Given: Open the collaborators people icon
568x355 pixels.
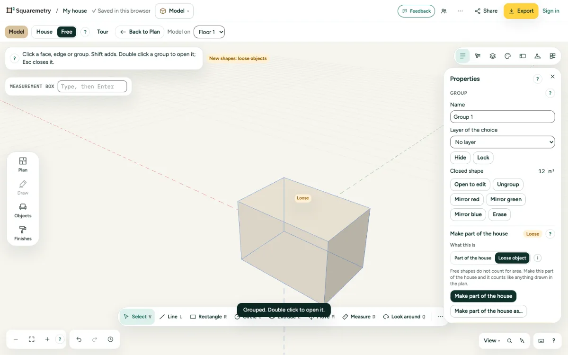Looking at the screenshot, I should [444, 11].
